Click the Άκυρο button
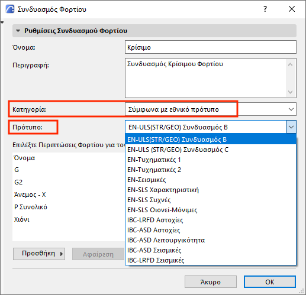 tap(211, 282)
